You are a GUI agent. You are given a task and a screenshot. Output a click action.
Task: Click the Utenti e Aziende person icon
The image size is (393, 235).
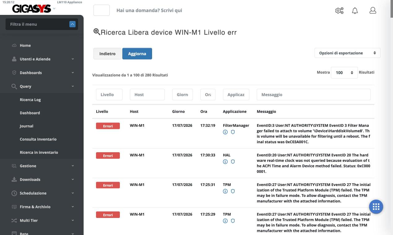[x=14, y=59]
